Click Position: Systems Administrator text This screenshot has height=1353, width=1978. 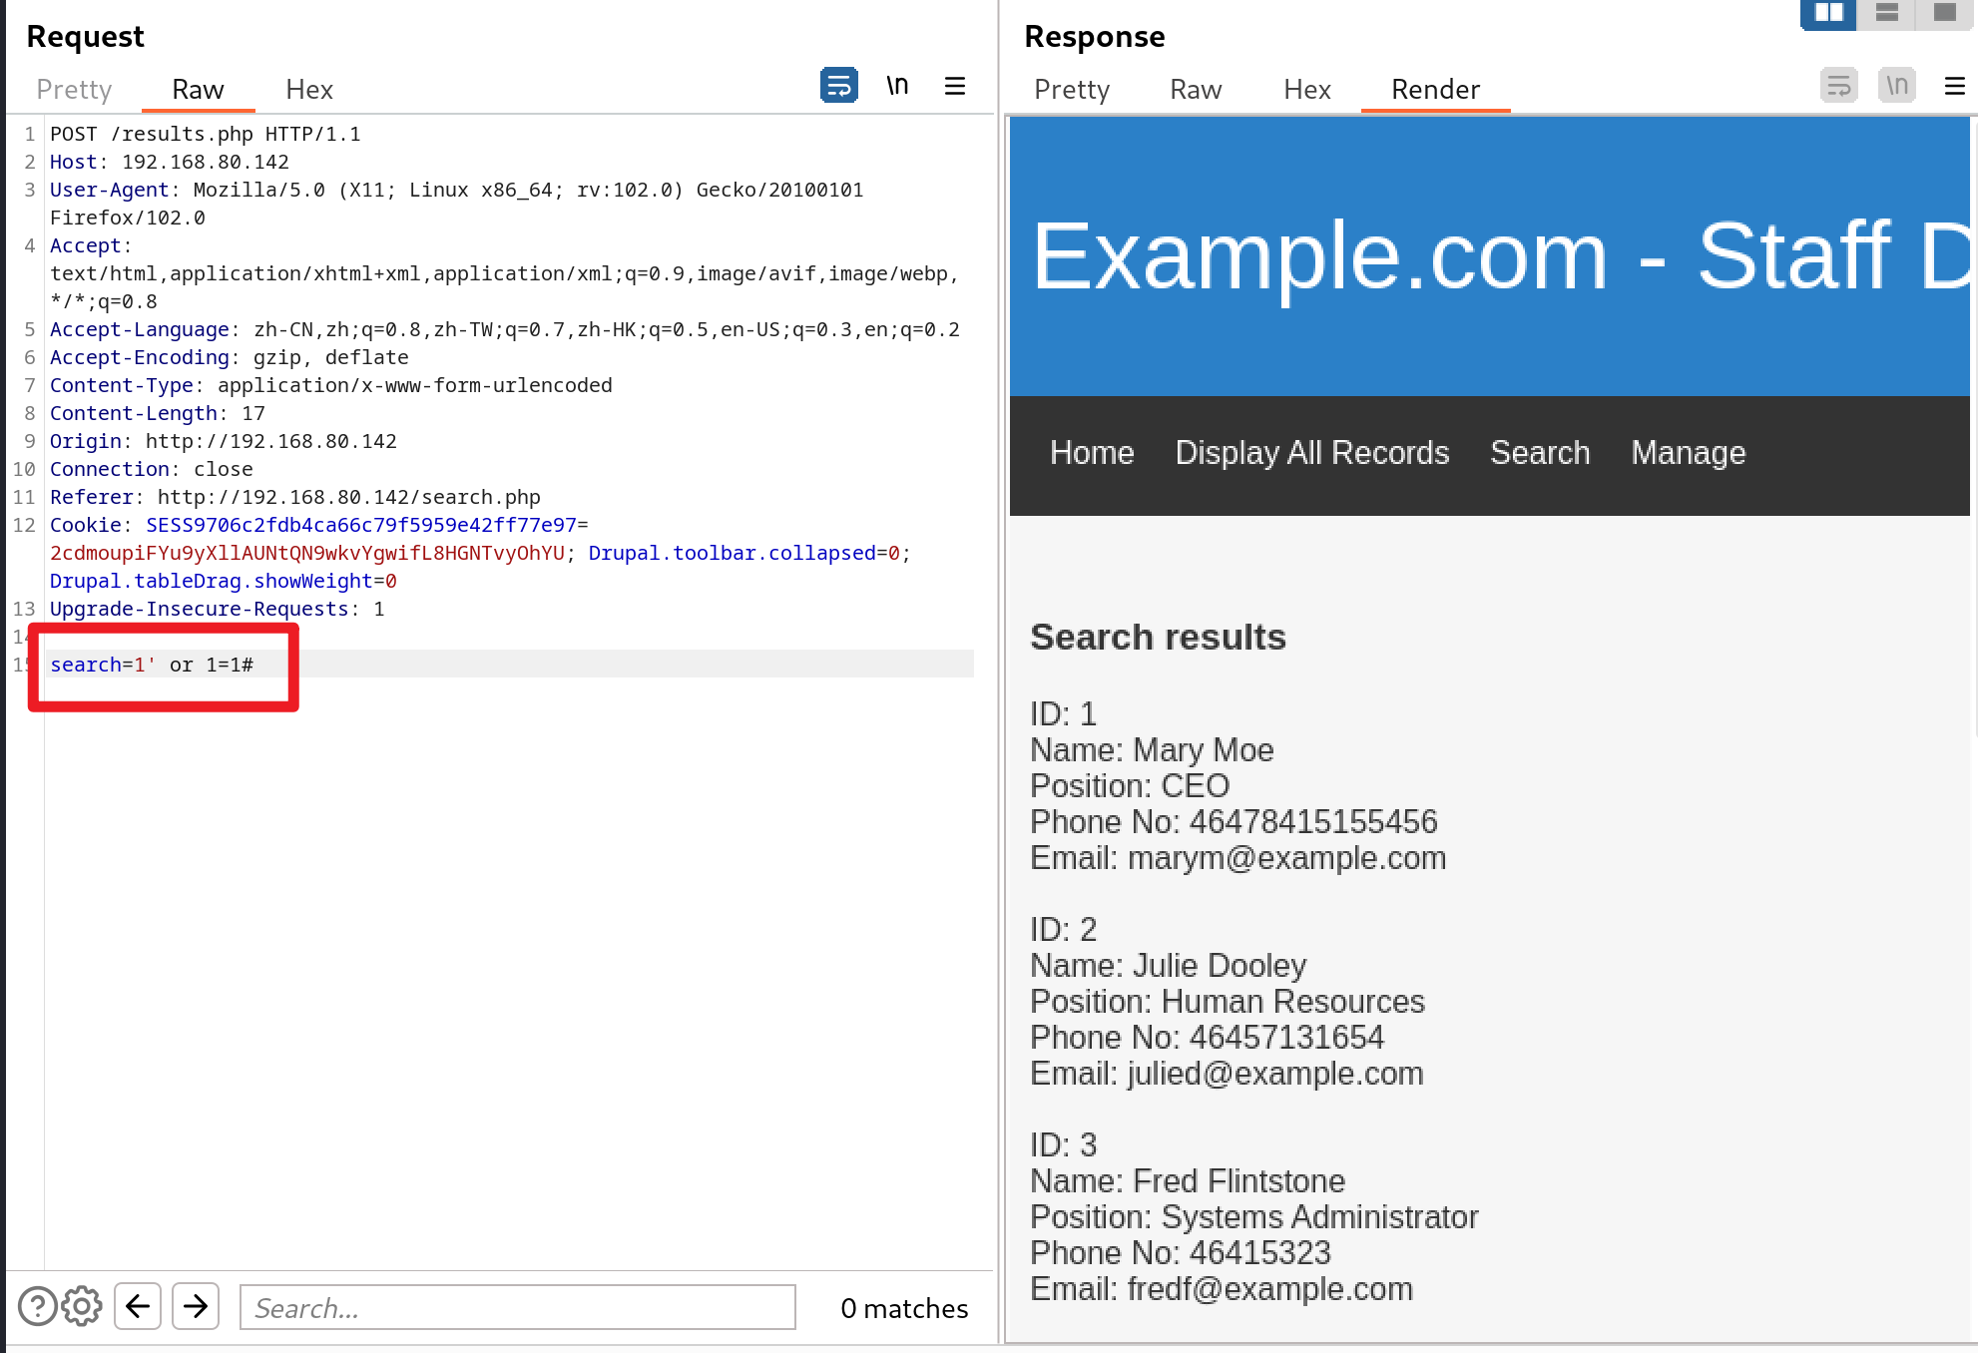pyautogui.click(x=1254, y=1217)
